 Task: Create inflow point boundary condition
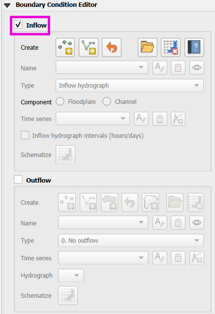(x=65, y=47)
